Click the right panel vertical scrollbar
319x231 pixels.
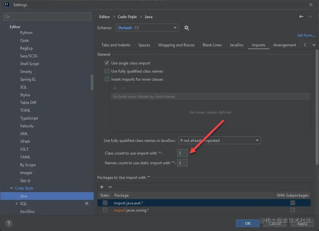click(x=317, y=107)
